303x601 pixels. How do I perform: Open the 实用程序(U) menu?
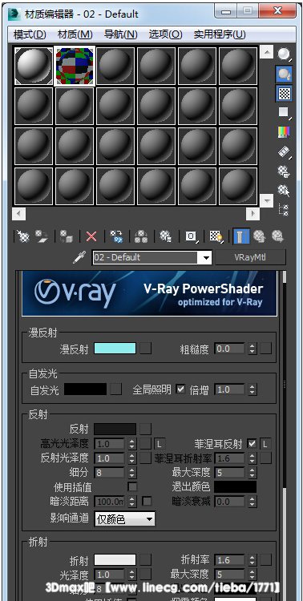point(220,34)
